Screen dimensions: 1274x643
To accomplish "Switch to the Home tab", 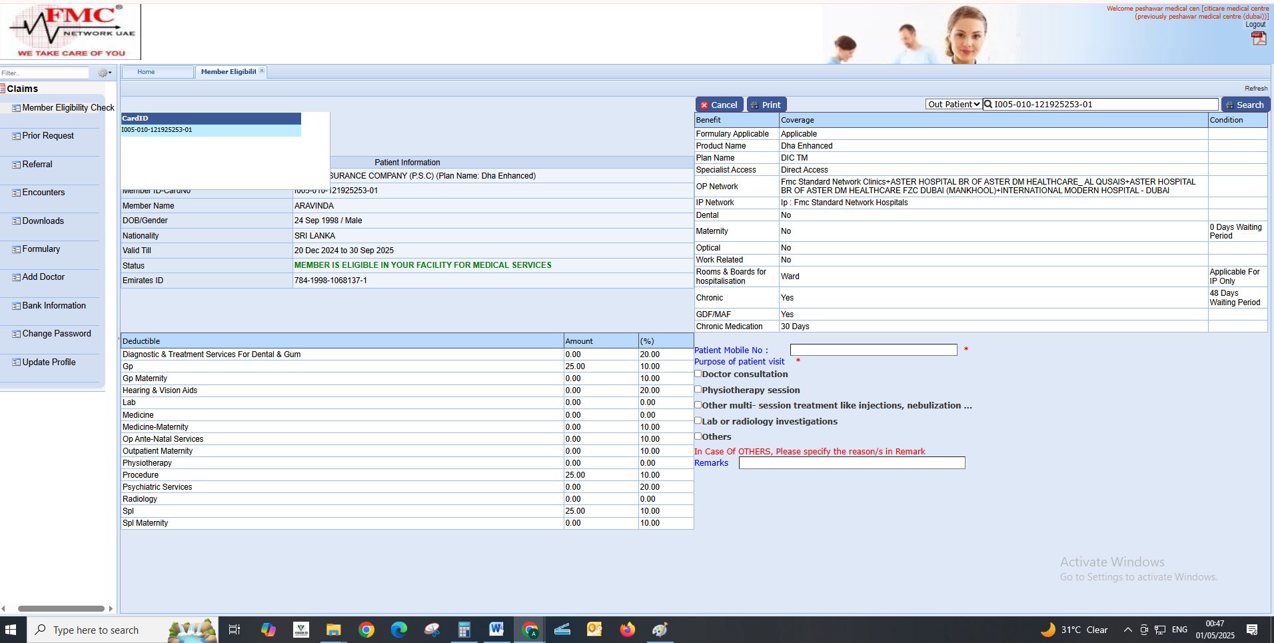I will coord(146,72).
